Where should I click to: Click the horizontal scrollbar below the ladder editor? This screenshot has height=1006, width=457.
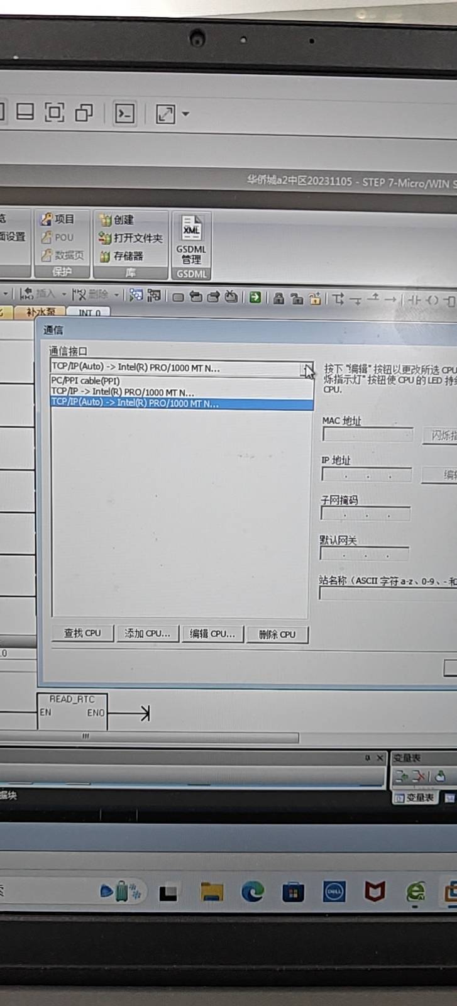click(x=149, y=736)
